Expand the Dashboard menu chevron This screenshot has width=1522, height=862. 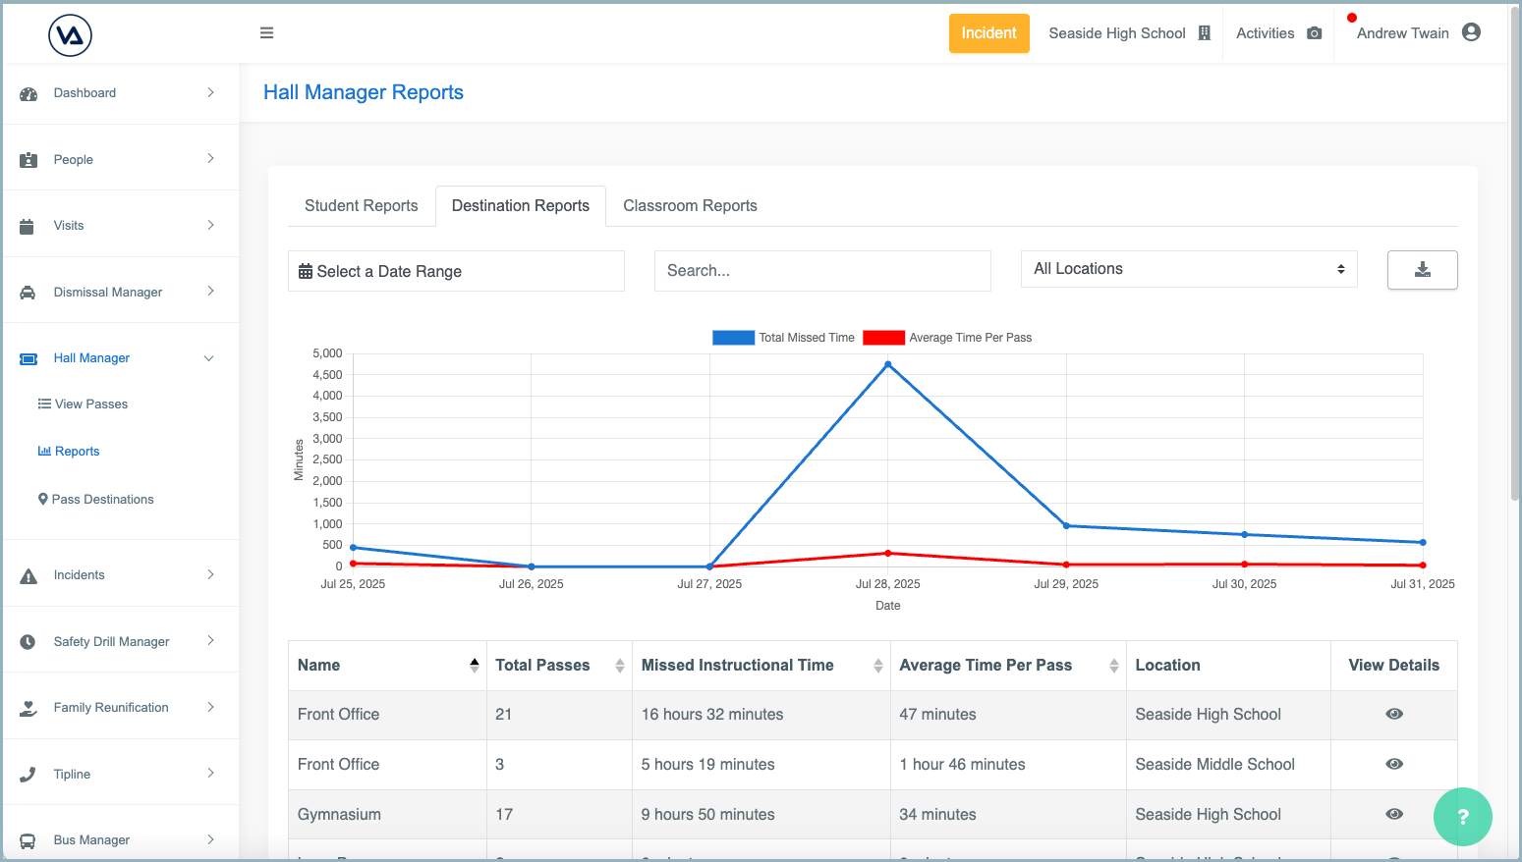coord(210,92)
